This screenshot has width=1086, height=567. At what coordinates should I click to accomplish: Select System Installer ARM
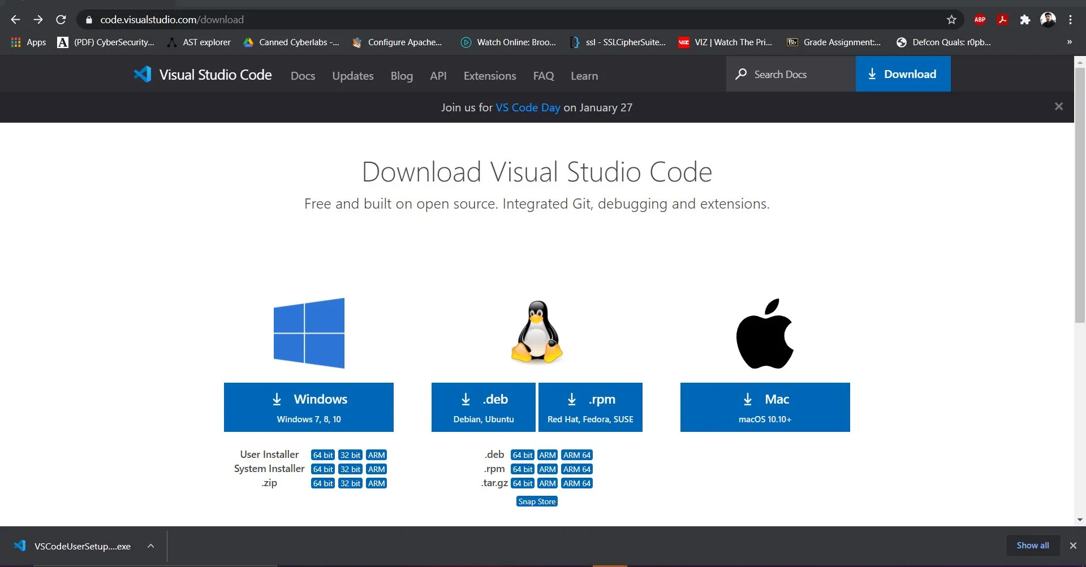[376, 469]
